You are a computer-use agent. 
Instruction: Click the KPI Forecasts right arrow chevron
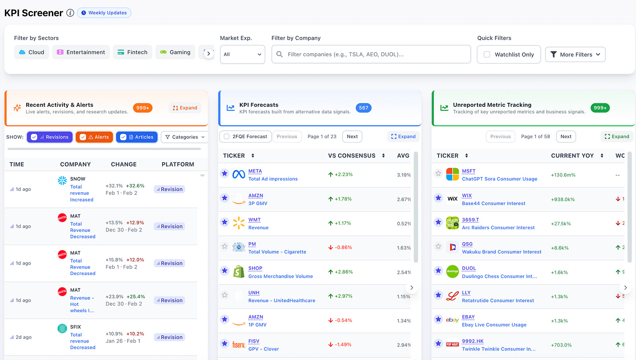pyautogui.click(x=411, y=288)
